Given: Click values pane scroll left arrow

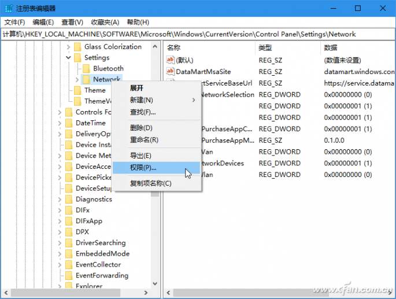Looking at the screenshot, I should click(168, 293).
